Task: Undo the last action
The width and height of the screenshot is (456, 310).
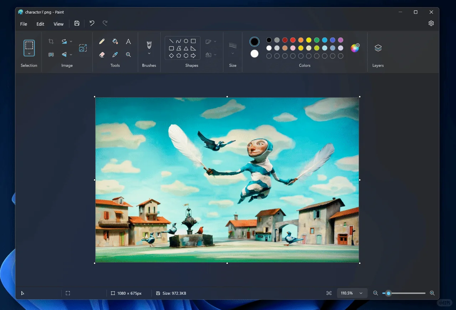Action: pos(92,23)
